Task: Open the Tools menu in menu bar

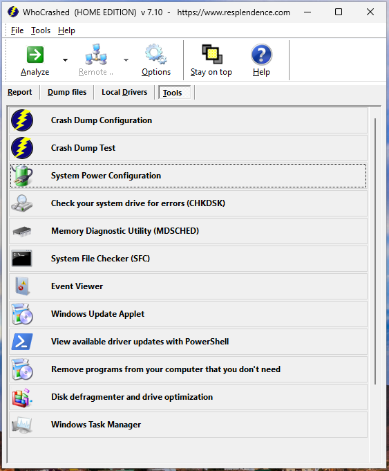Action: (x=41, y=30)
